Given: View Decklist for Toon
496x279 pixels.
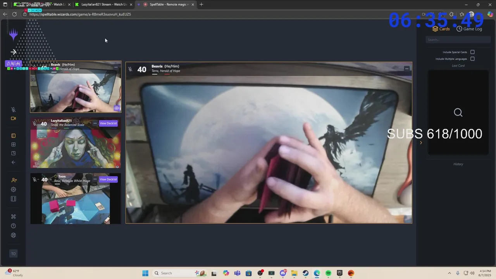Looking at the screenshot, I should click(108, 179).
